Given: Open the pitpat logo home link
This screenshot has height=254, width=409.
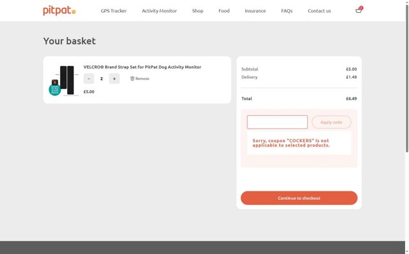Looking at the screenshot, I should (60, 11).
